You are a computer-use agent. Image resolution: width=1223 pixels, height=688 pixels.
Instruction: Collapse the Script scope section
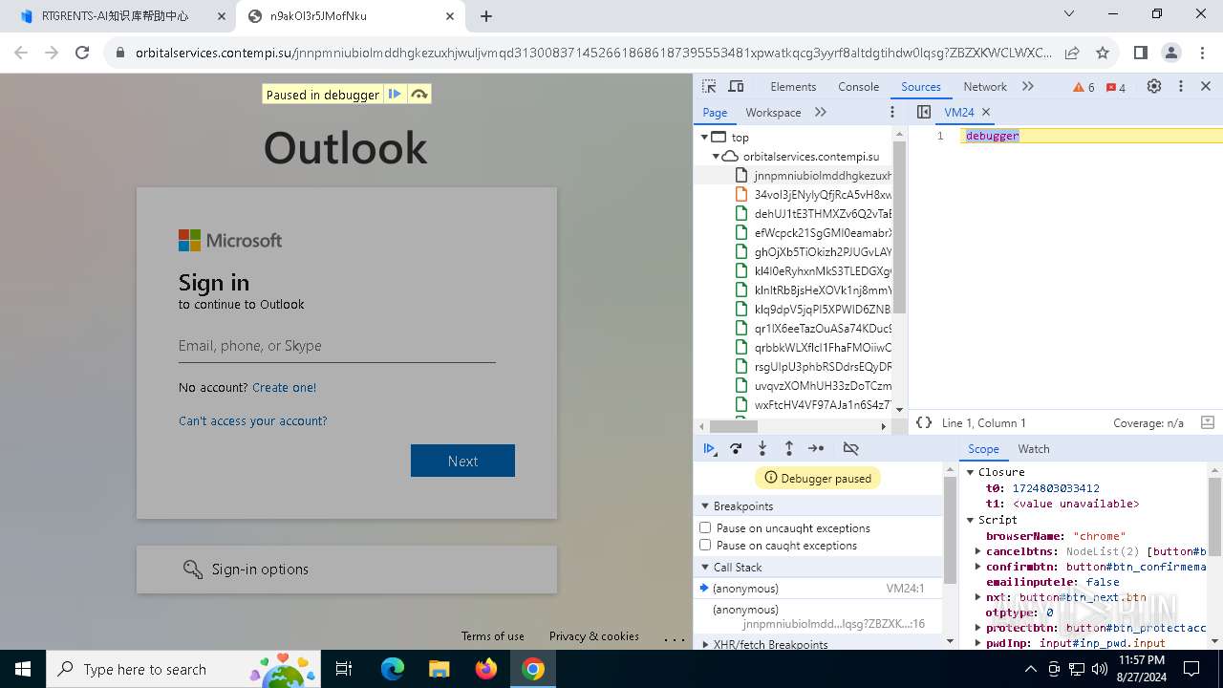[970, 520]
